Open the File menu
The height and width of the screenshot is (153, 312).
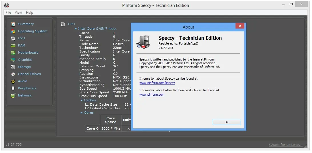8,13
